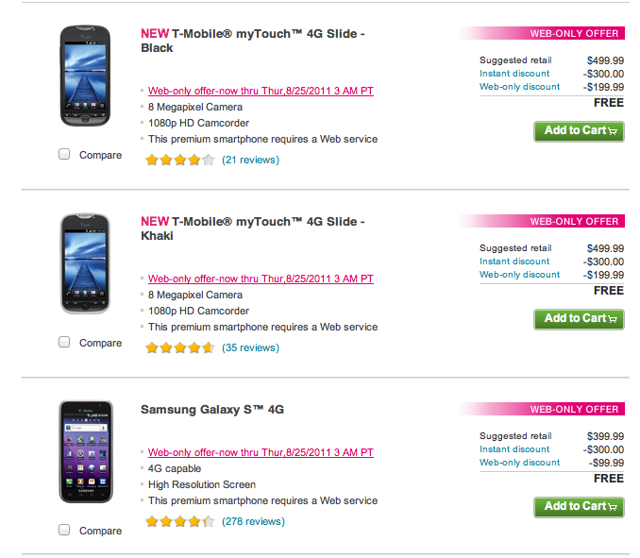Add myTouch 4G Slide Khaki to cart
The height and width of the screenshot is (558, 640).
pyautogui.click(x=579, y=319)
